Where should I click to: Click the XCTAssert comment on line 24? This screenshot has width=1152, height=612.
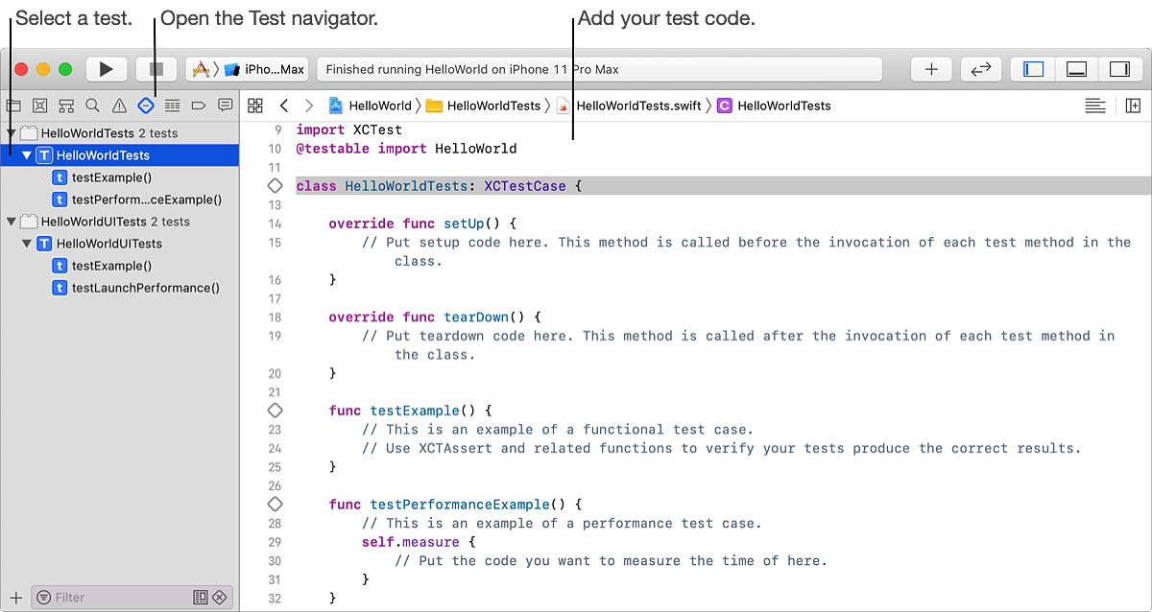(721, 448)
